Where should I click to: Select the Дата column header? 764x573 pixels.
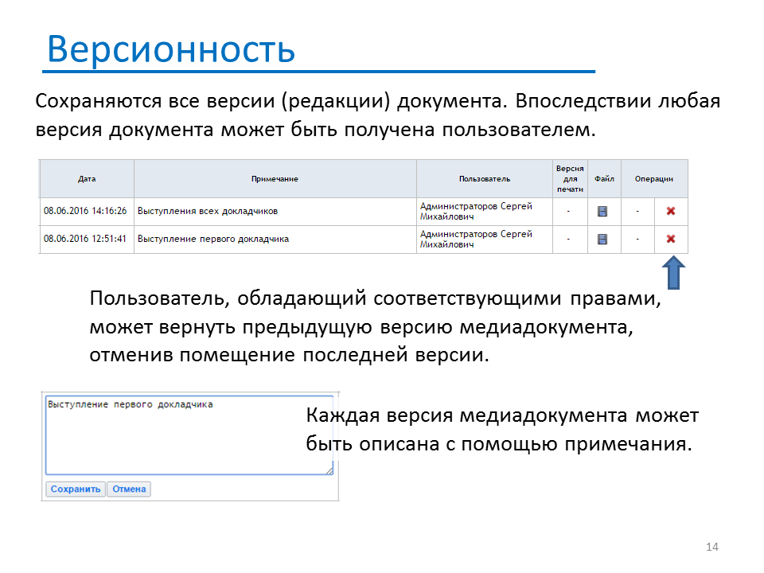pyautogui.click(x=87, y=179)
